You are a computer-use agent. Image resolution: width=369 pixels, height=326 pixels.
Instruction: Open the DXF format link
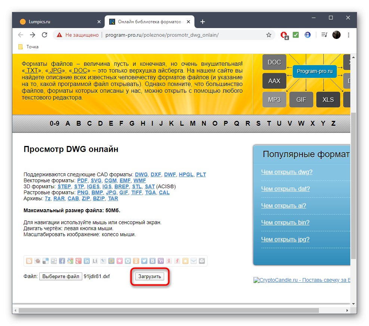point(156,174)
